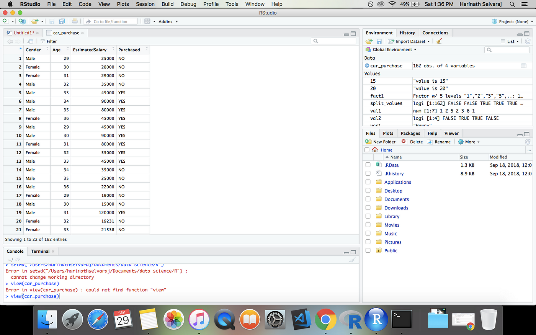The height and width of the screenshot is (335, 536).
Task: Maximize the Console pane
Action: pyautogui.click(x=353, y=252)
